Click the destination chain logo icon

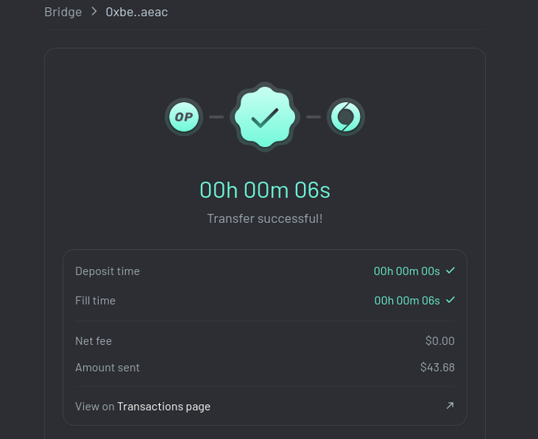point(346,117)
